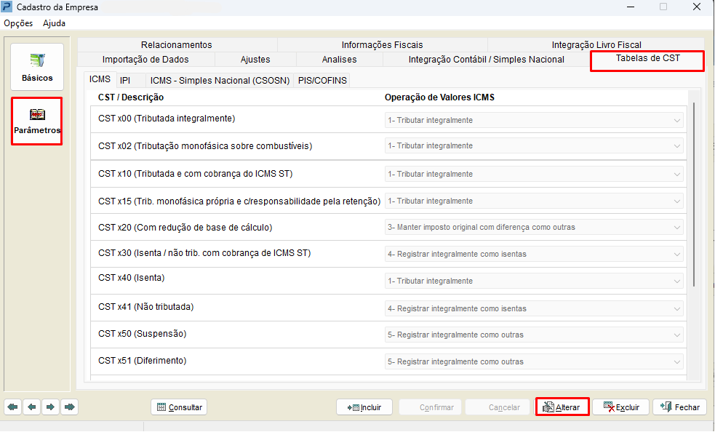715x432 pixels.
Task: Click 'CST x10 (Tributada e com cobrança do ICMS ST)'
Action: pos(195,174)
